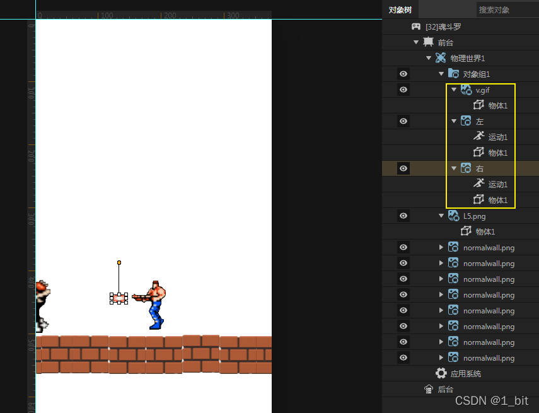
Task: Switch to the 对象树 tab
Action: click(400, 10)
